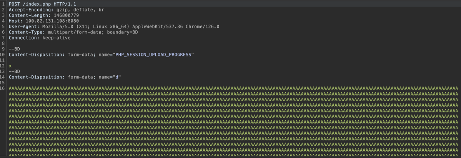Select the Content-Type header name

pos(27,32)
